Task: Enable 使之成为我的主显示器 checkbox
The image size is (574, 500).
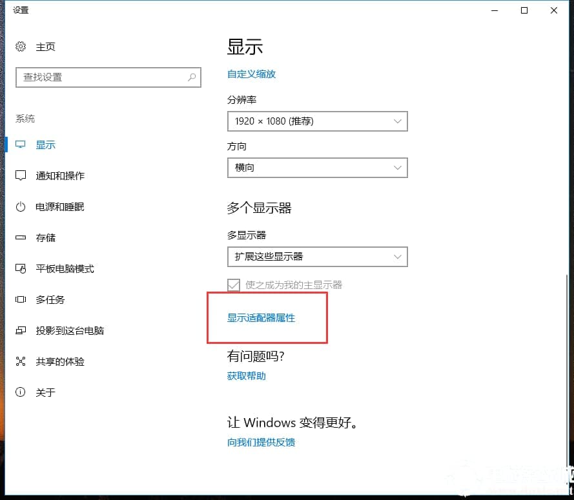Action: click(233, 285)
